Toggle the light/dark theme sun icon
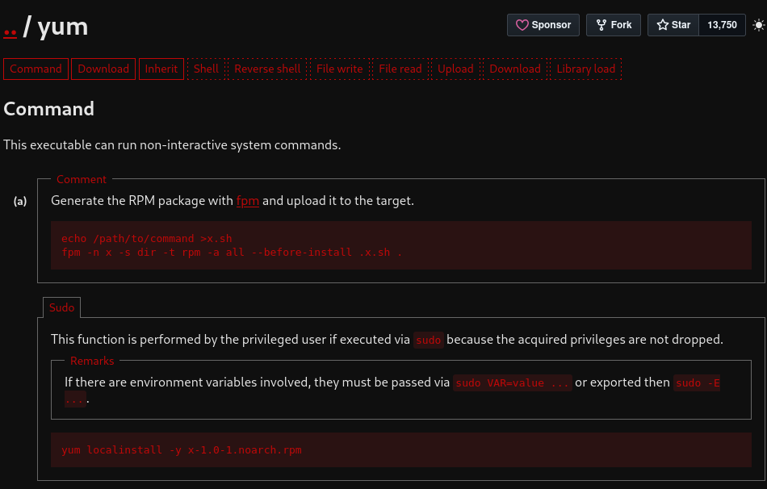Viewport: 767px width, 489px height. pyautogui.click(x=759, y=25)
